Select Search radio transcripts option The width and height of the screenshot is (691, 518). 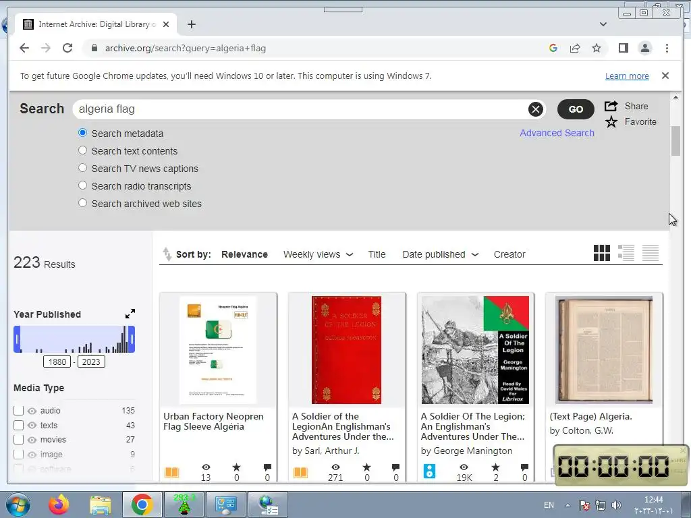coord(82,185)
